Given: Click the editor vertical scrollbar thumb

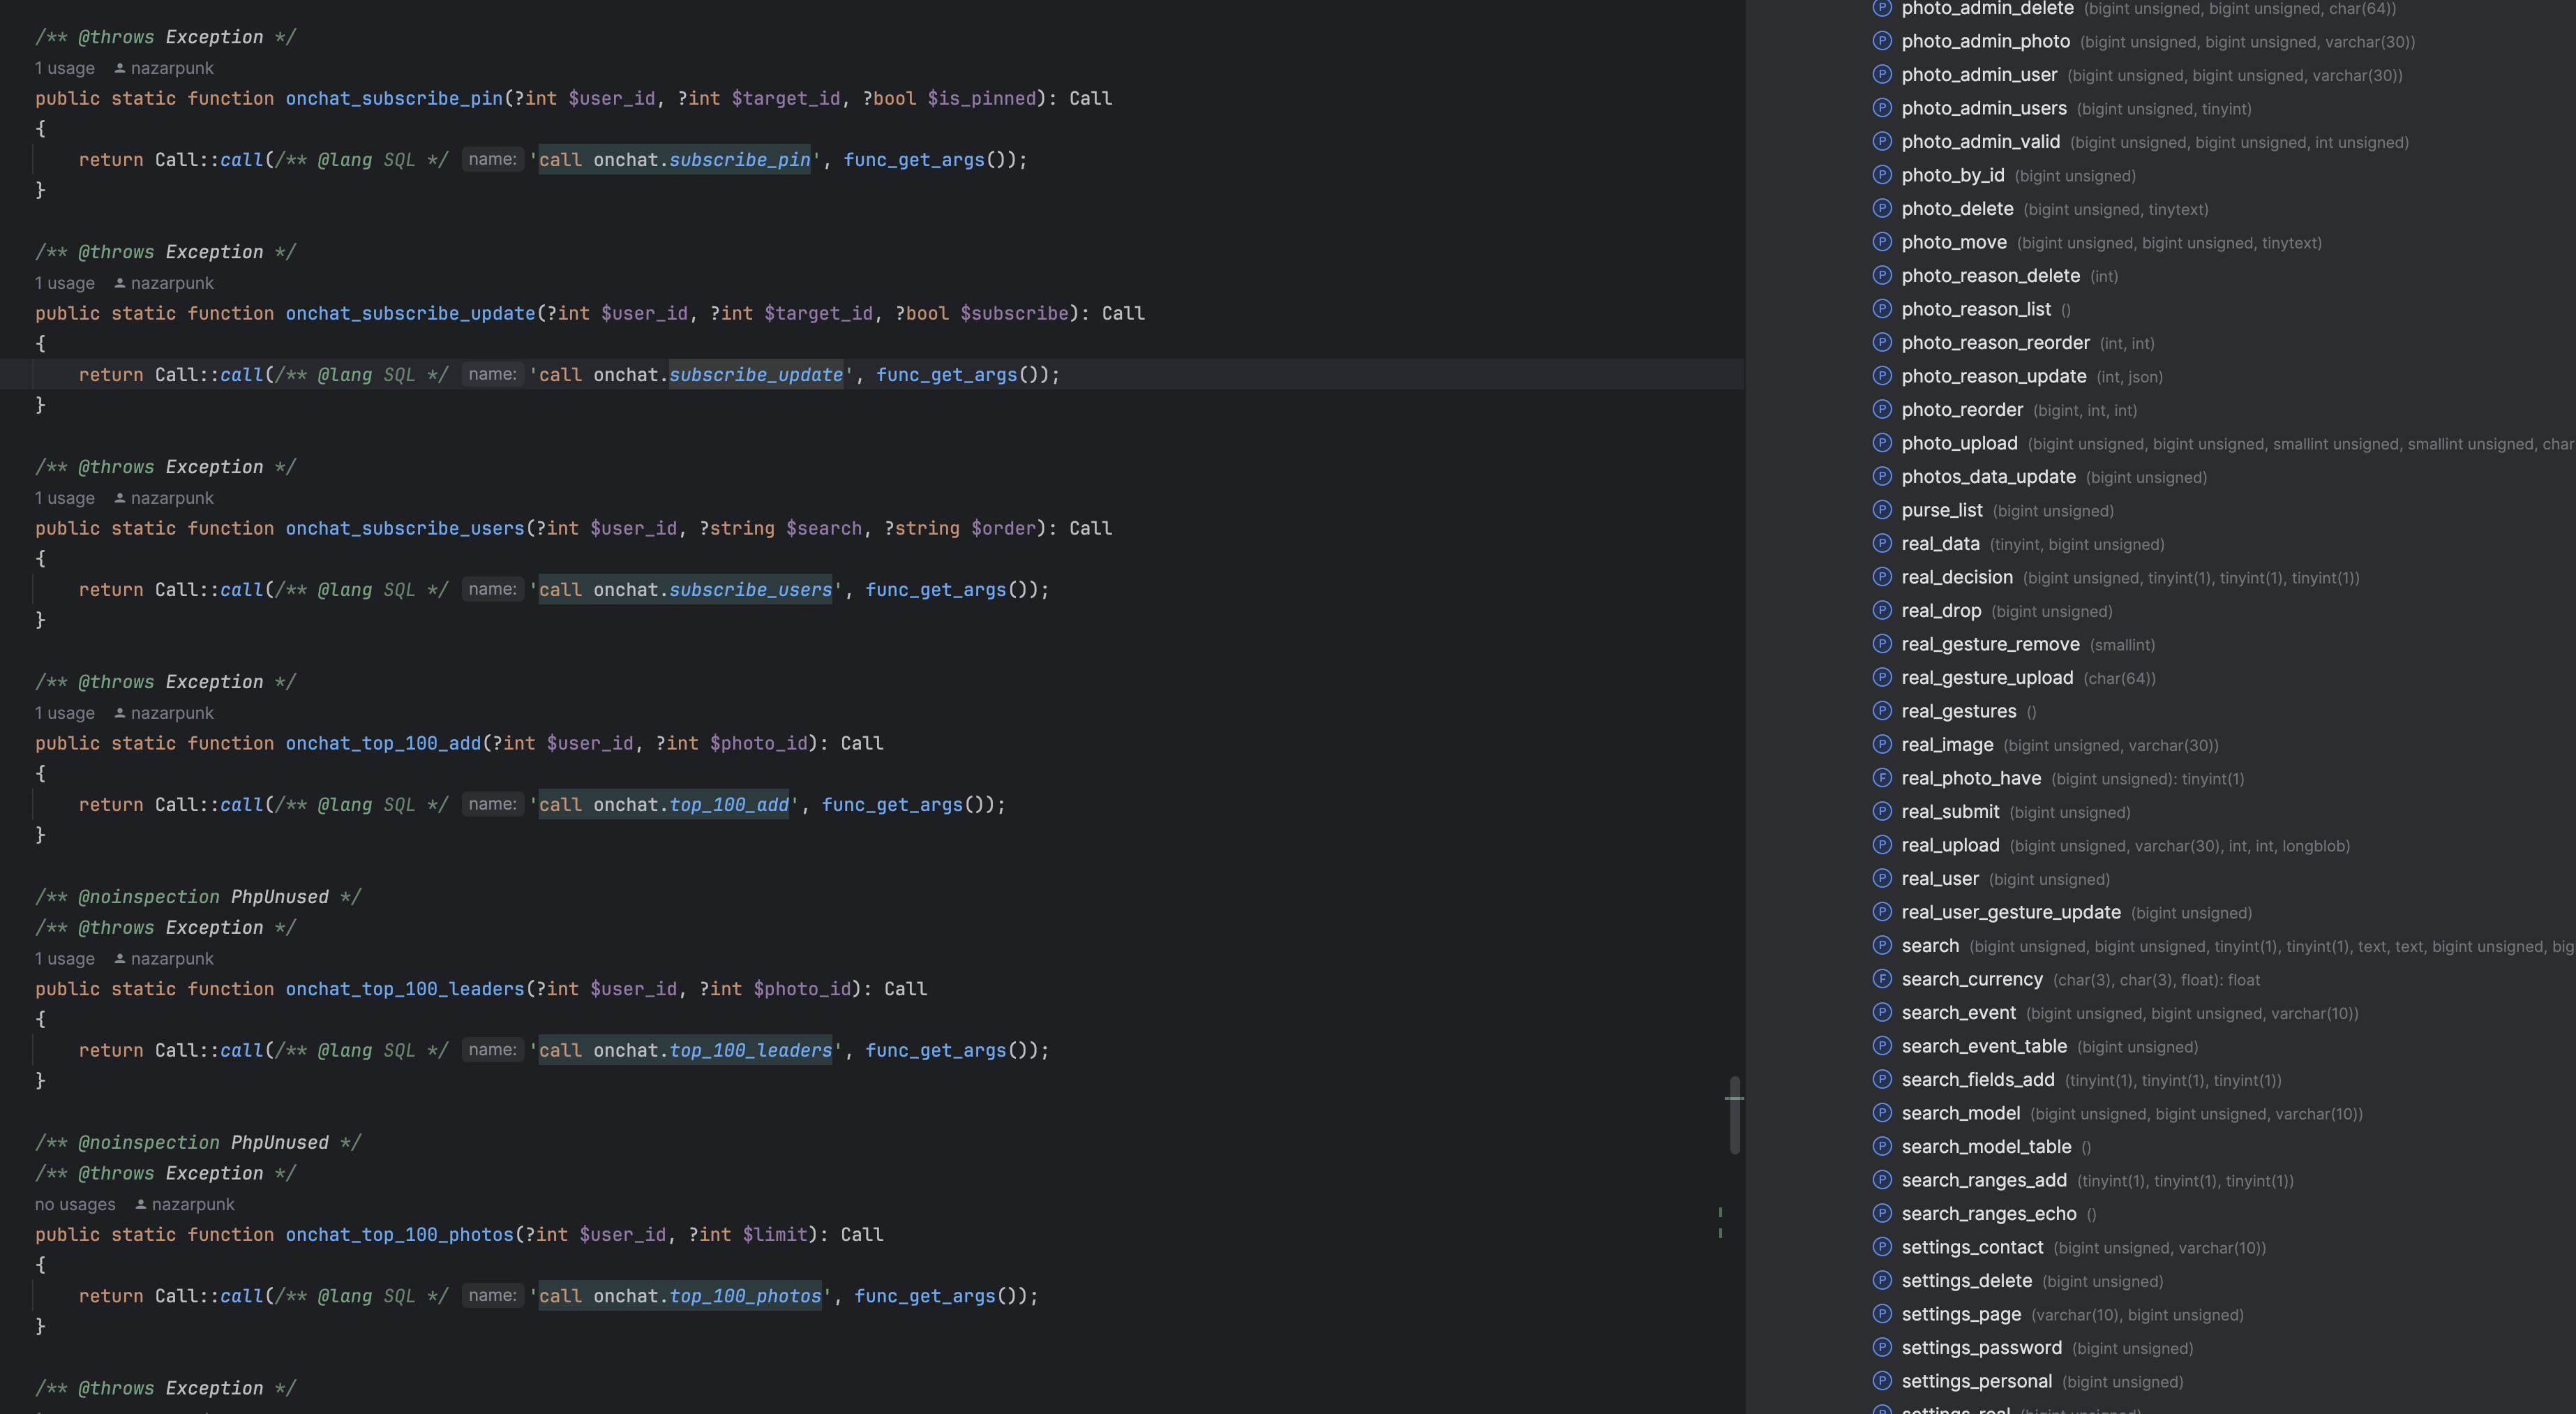Looking at the screenshot, I should pos(1734,1115).
